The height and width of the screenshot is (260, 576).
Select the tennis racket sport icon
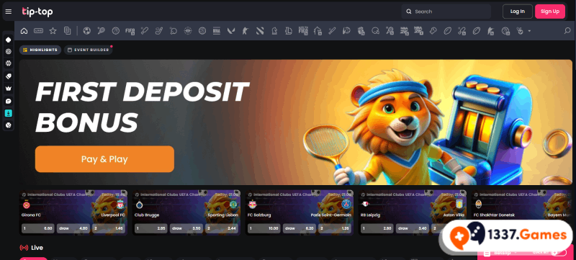point(102,31)
